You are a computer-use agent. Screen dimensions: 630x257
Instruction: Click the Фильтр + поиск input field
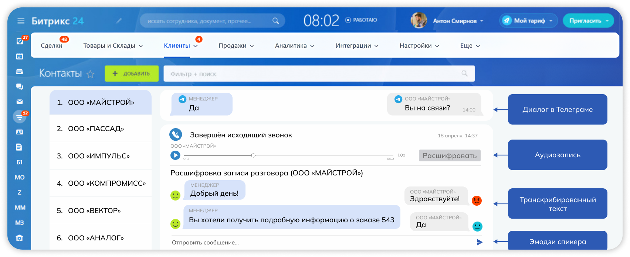click(x=314, y=74)
